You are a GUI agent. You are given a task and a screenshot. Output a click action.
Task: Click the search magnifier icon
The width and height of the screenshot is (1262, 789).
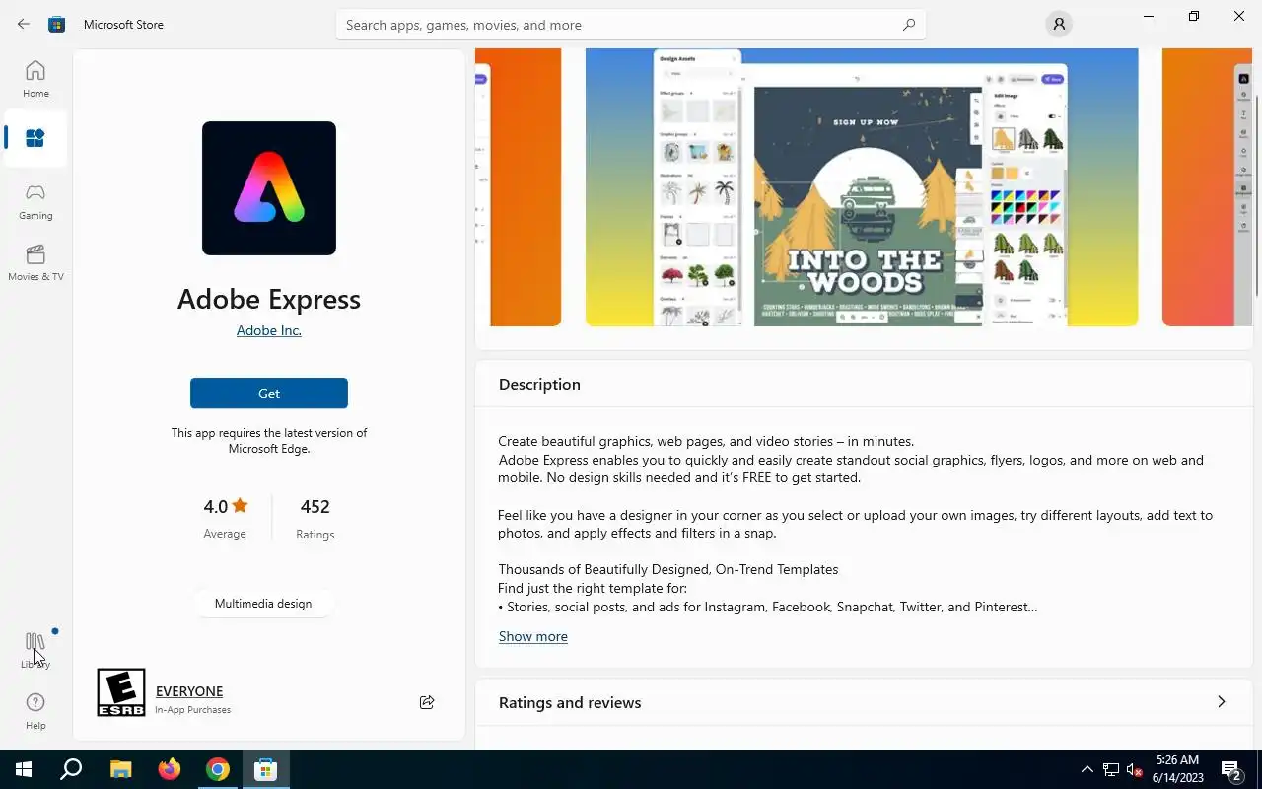pos(909,25)
